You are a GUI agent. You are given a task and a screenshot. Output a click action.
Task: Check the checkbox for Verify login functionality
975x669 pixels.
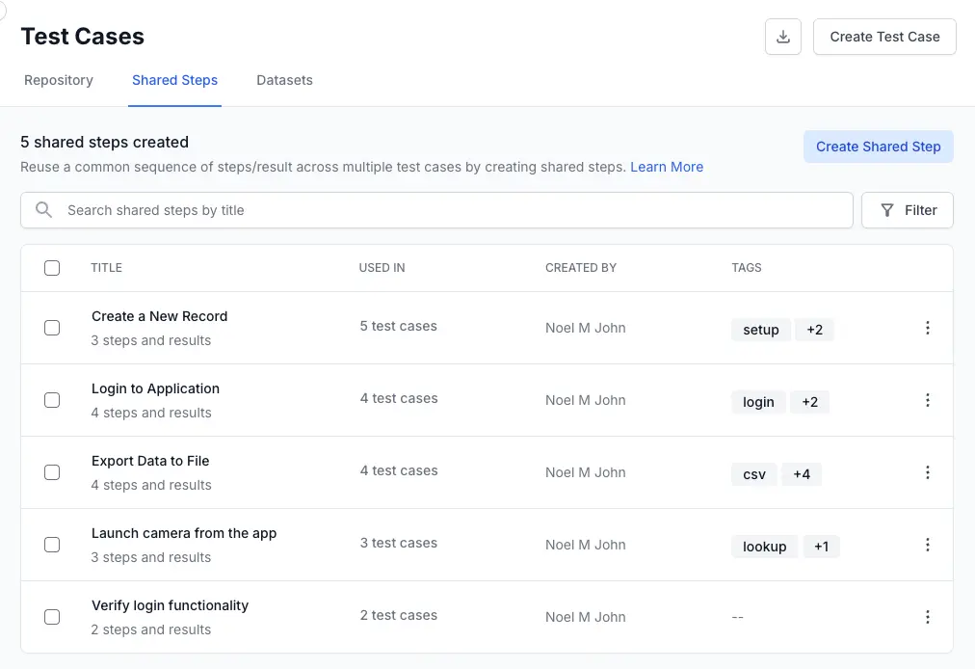tap(52, 617)
